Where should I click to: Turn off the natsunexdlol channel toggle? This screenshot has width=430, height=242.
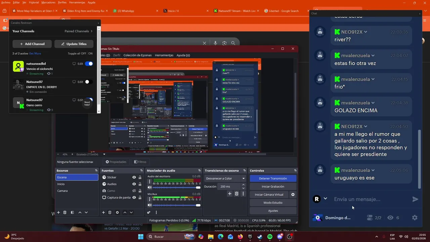[89, 64]
